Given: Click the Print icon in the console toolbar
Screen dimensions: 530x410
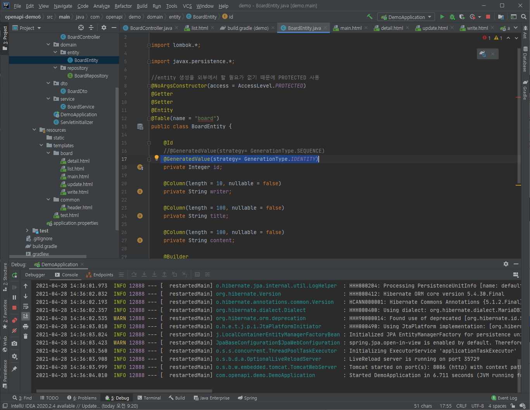Looking at the screenshot, I should (26, 326).
